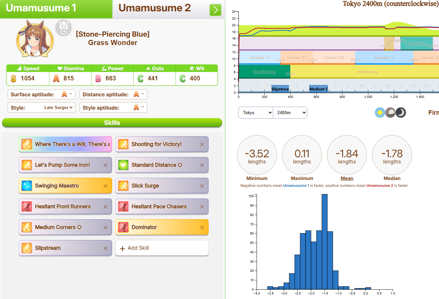Image resolution: width=439 pixels, height=299 pixels.
Task: Click the Tokyo 2400m (counterclockwise) title
Action: click(x=390, y=4)
